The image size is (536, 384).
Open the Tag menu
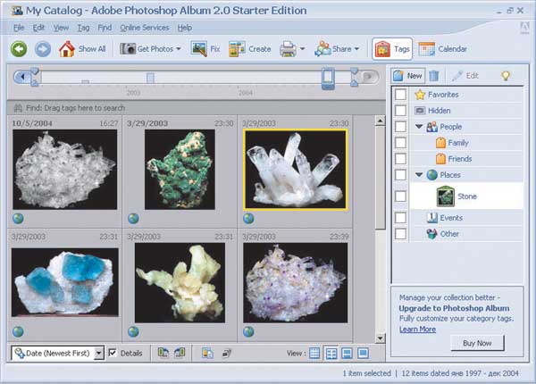coord(83,28)
